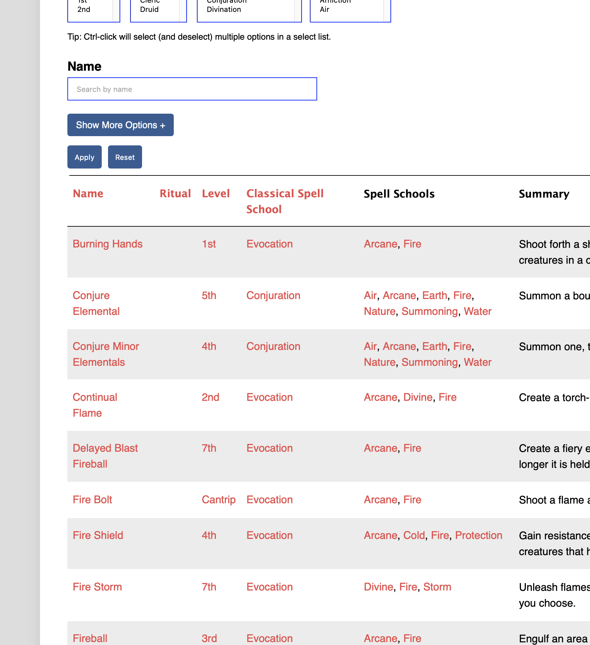Open the Fire Shield spell
Image resolution: width=590 pixels, height=645 pixels.
pyautogui.click(x=98, y=535)
